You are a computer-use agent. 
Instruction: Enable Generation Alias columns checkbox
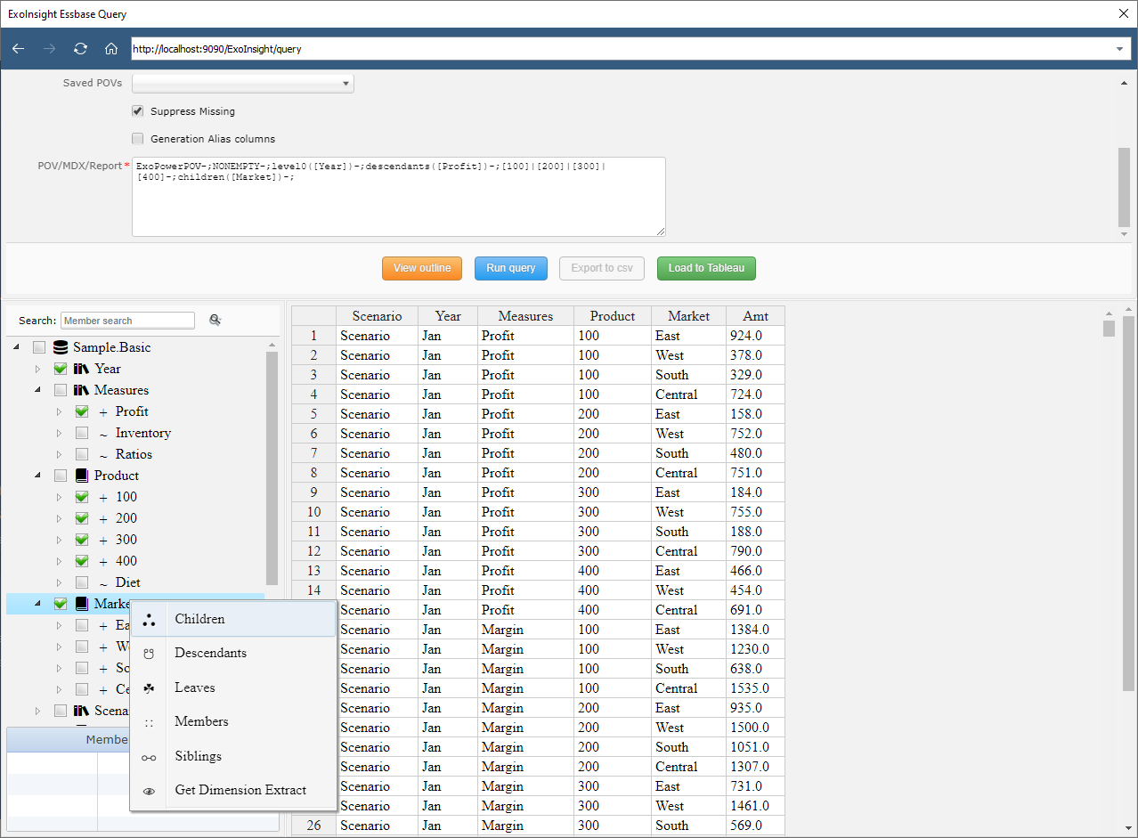pyautogui.click(x=138, y=139)
